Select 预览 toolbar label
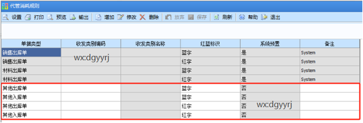Viewport: 363px width, 123px height. click(61, 17)
